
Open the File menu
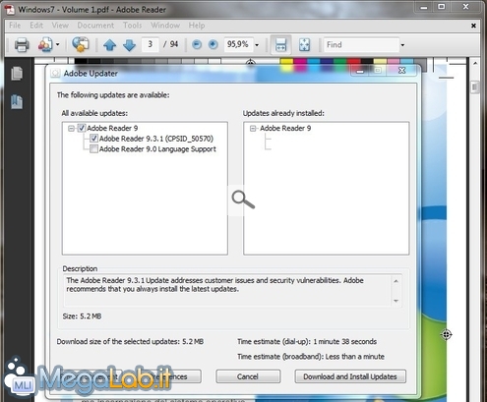coord(15,26)
